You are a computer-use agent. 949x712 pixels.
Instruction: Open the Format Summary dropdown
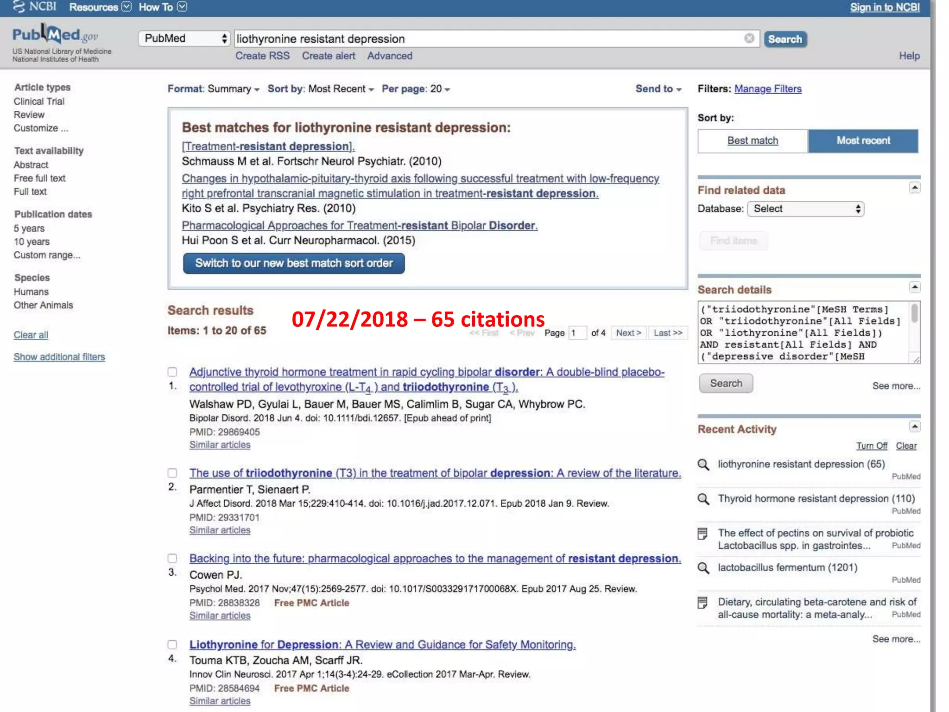click(x=214, y=89)
